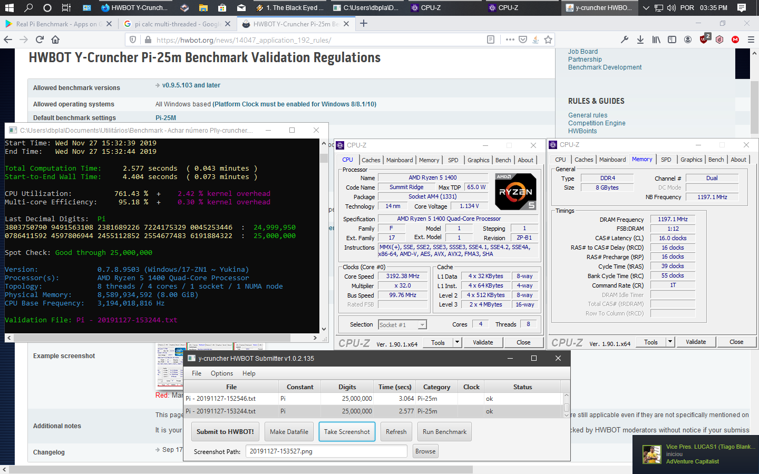Open the Windows Start menu
The image size is (759, 474).
click(9, 8)
